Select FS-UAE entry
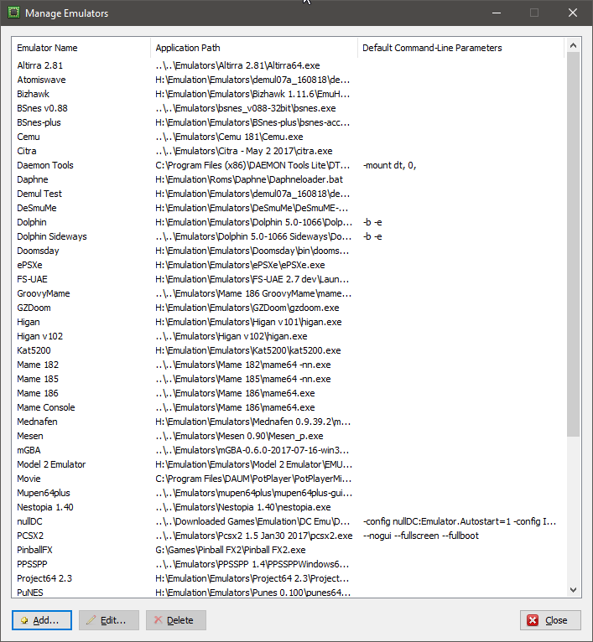 (289, 279)
